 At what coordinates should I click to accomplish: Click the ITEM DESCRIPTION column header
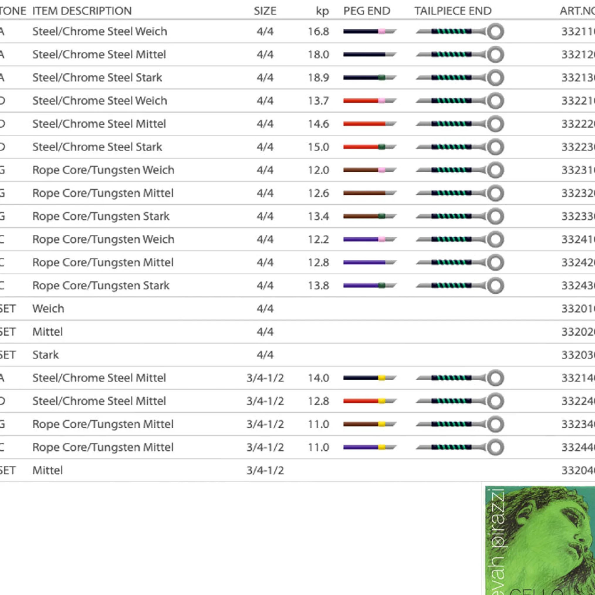pyautogui.click(x=82, y=11)
